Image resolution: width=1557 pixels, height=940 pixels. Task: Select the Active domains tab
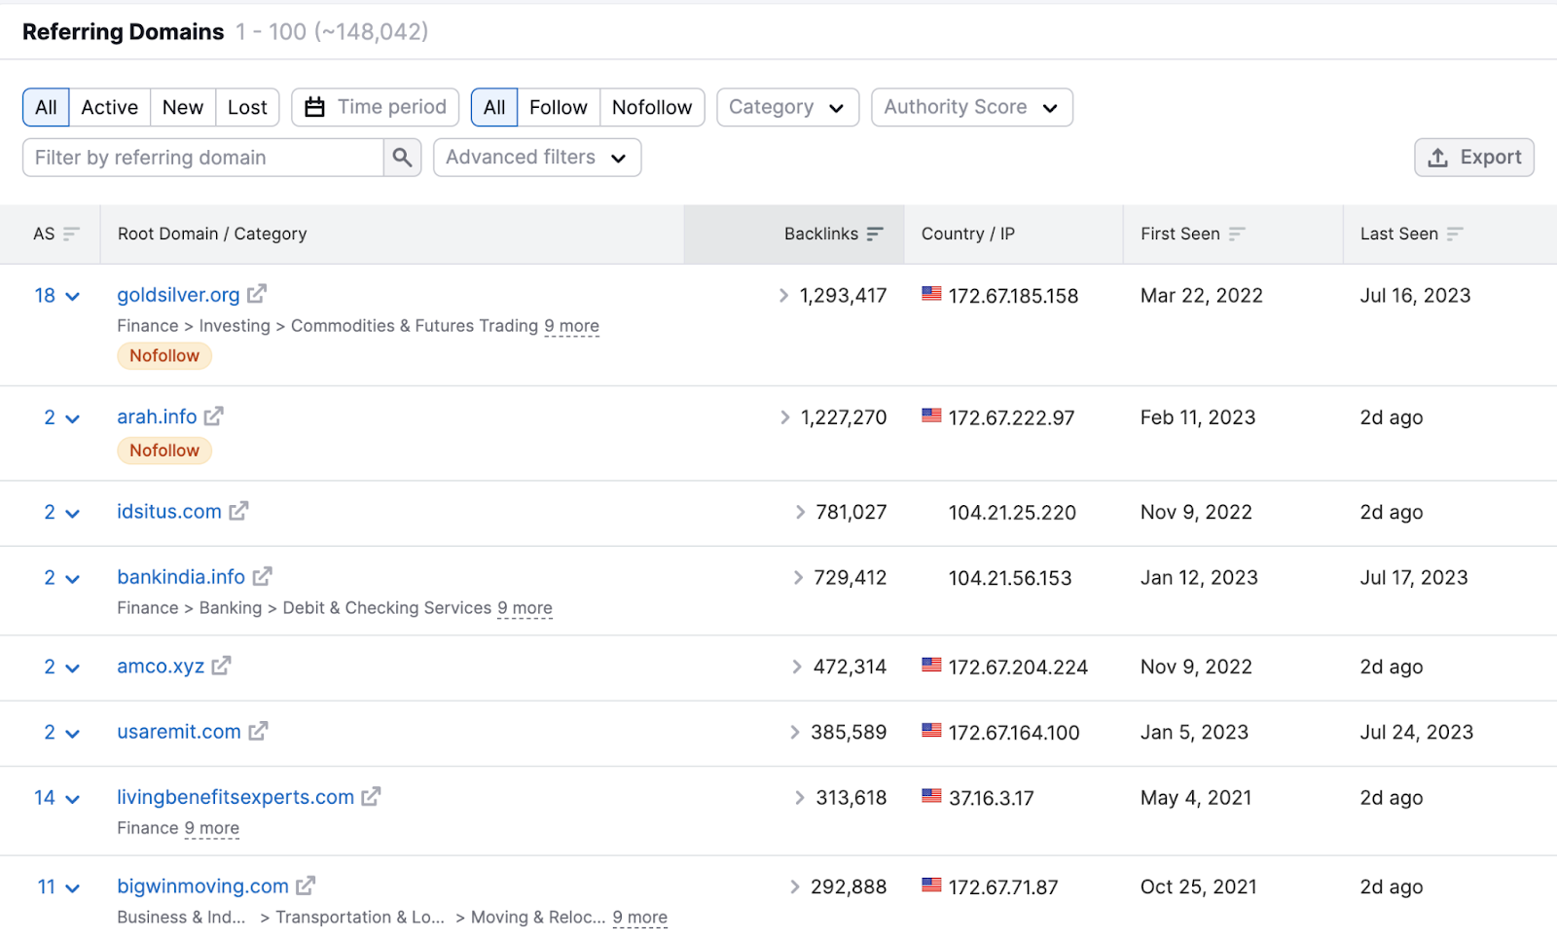click(109, 107)
